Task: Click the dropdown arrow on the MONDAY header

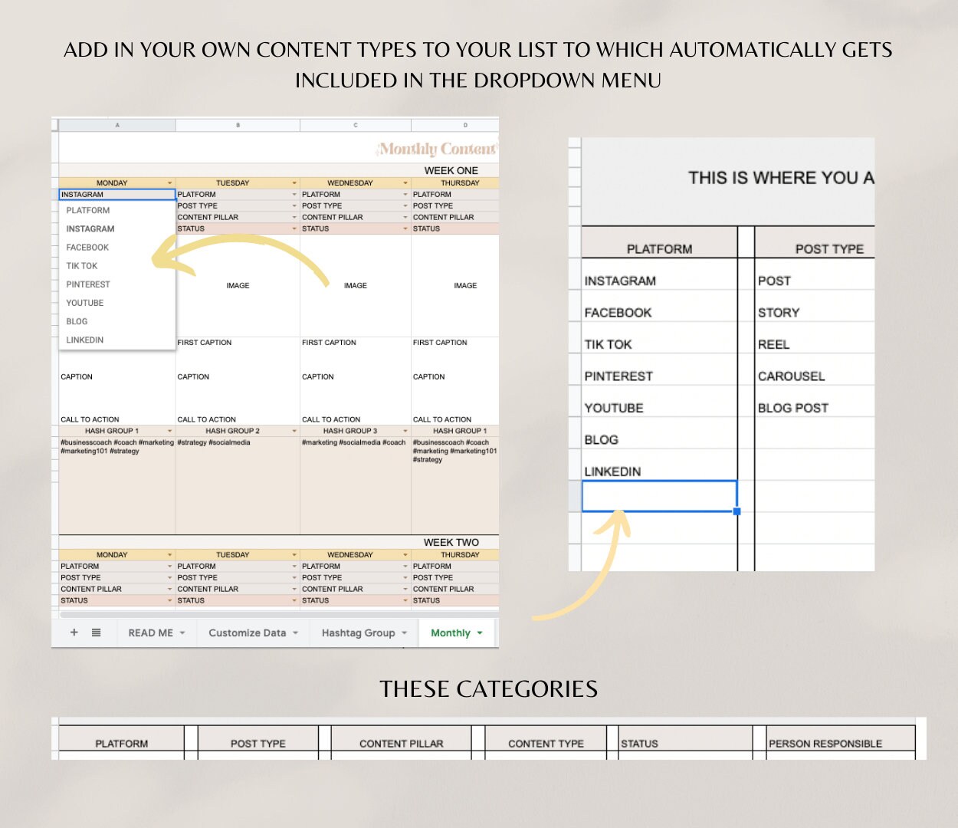Action: coord(168,182)
